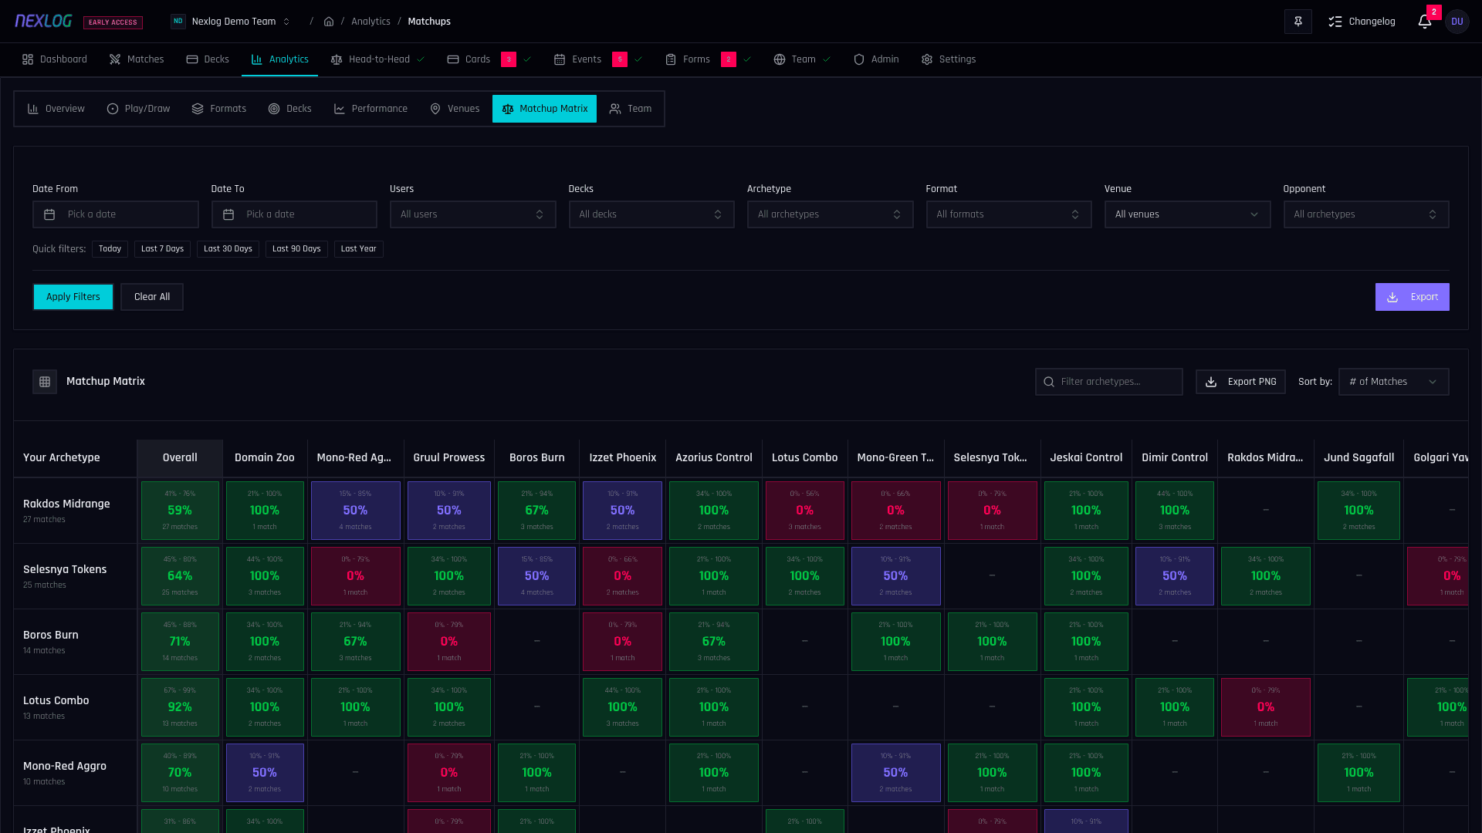1482x833 pixels.
Task: Go to the Dashboard nav item
Action: coord(54,59)
